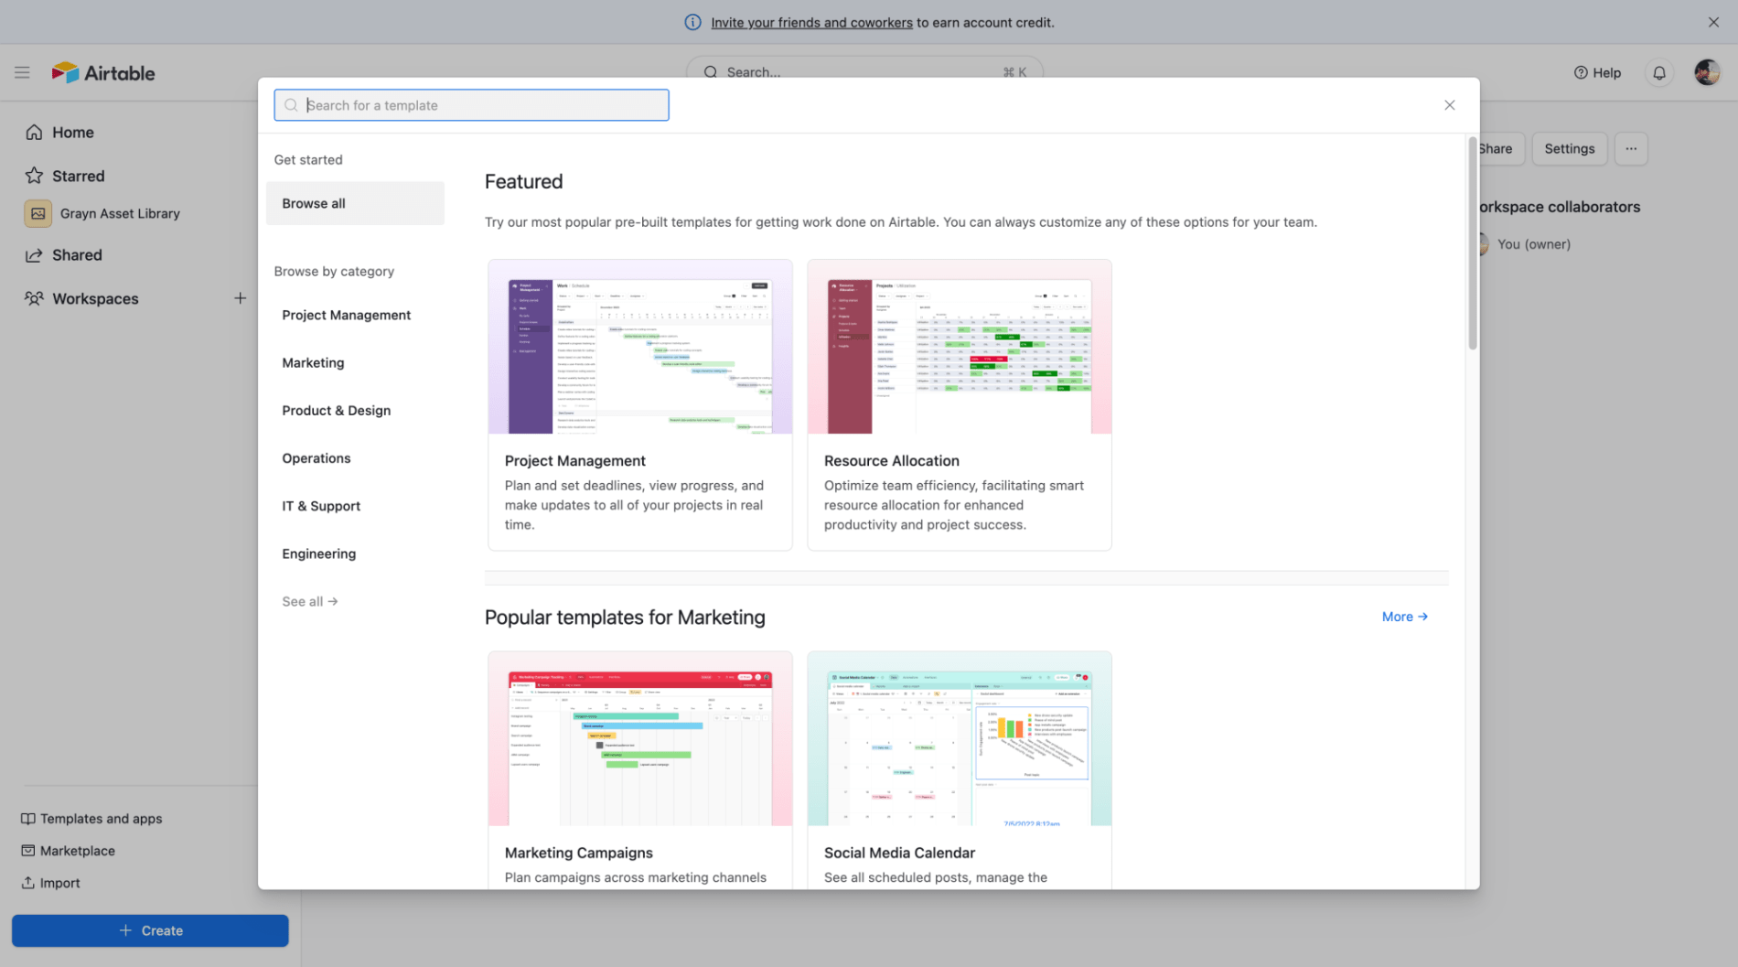Click the Starred star icon
Screen dimensions: 1738x967
pyautogui.click(x=34, y=176)
